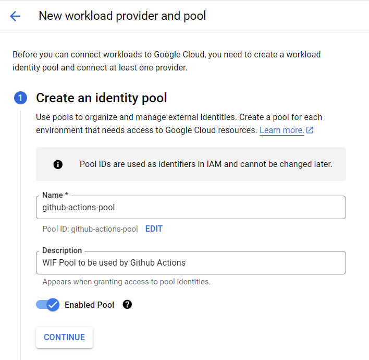Click the intro paragraph about connecting workloads
This screenshot has height=360, width=369.
tap(166, 61)
